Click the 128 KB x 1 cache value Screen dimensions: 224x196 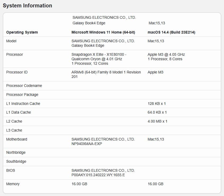(x=157, y=104)
